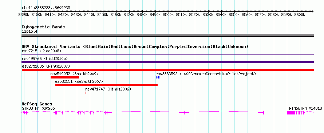The height and width of the screenshot is (133, 324).
Task: Select the tiny red nsv471747 marker
Action: 86,93
